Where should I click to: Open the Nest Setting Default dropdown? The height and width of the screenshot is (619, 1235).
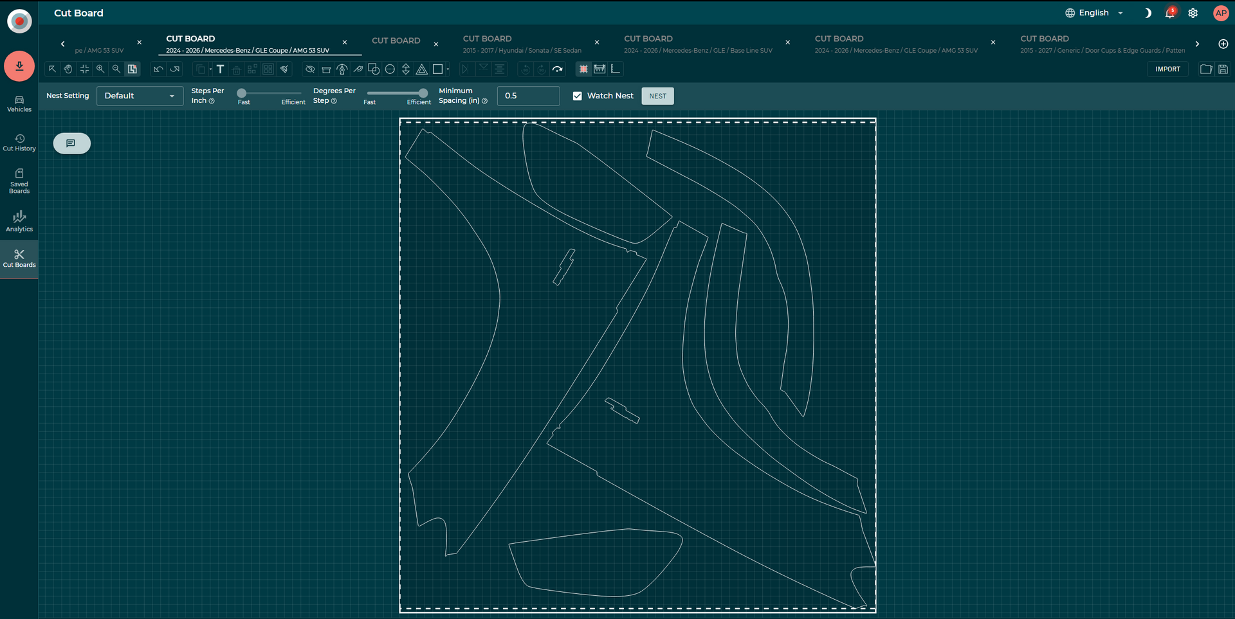[140, 96]
